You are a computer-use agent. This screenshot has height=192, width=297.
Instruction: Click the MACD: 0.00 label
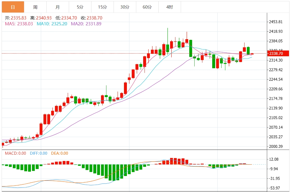click(15, 153)
